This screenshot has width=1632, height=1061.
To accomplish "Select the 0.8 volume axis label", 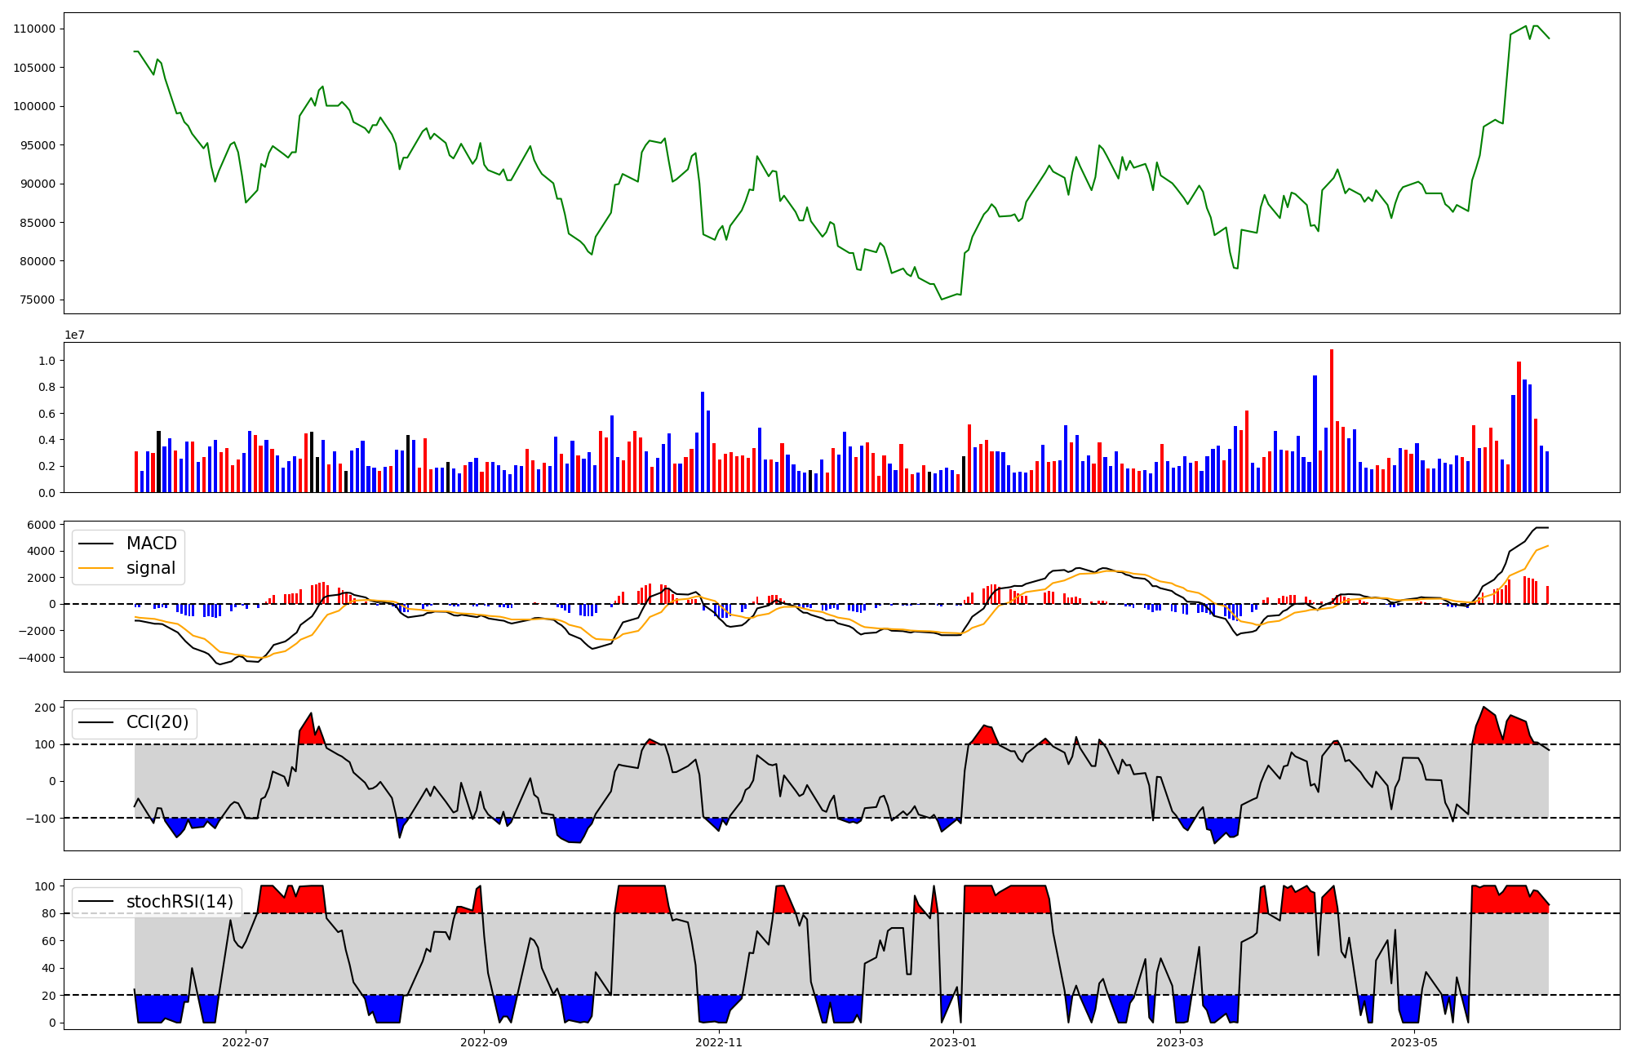I will point(47,387).
